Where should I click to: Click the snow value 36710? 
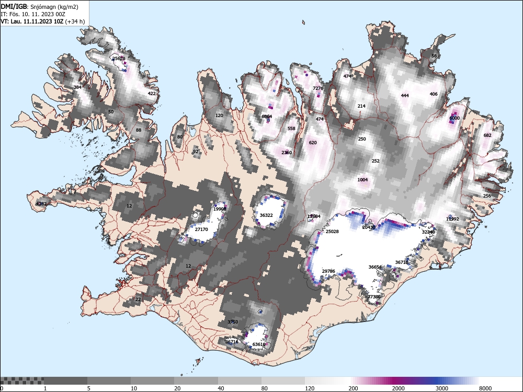(402, 262)
